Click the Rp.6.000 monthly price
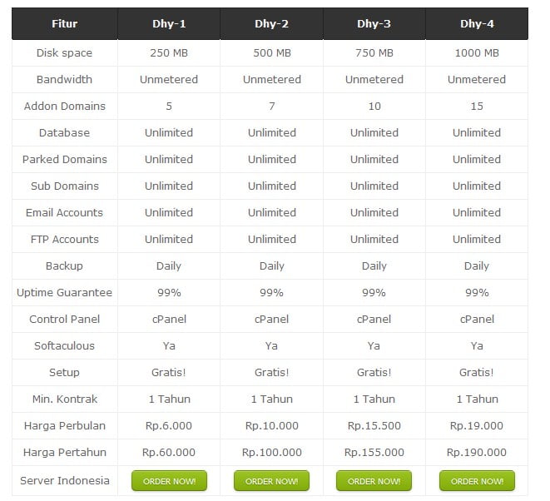Image resolution: width=550 pixels, height=501 pixels. pyautogui.click(x=169, y=426)
